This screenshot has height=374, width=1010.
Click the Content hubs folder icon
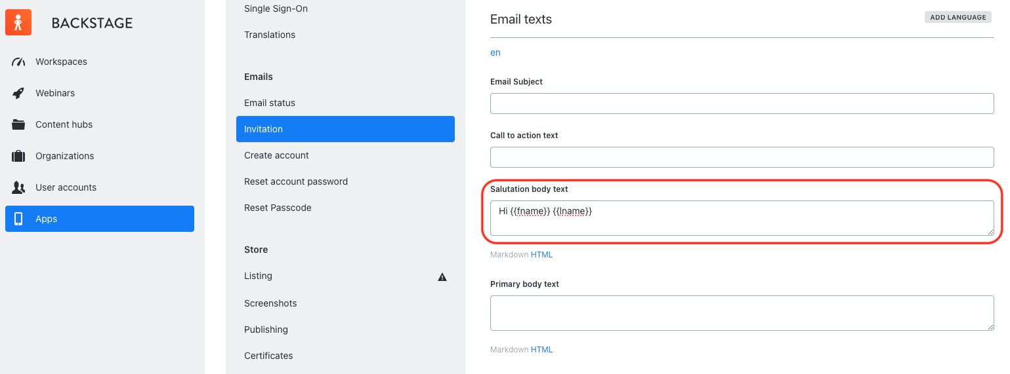point(18,124)
